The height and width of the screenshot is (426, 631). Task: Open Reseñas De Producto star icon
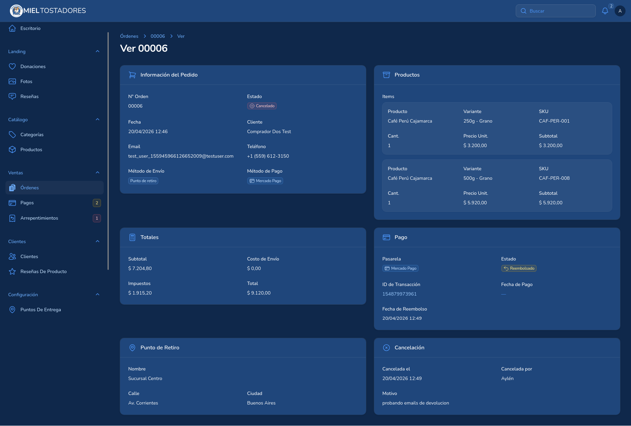[x=12, y=271]
